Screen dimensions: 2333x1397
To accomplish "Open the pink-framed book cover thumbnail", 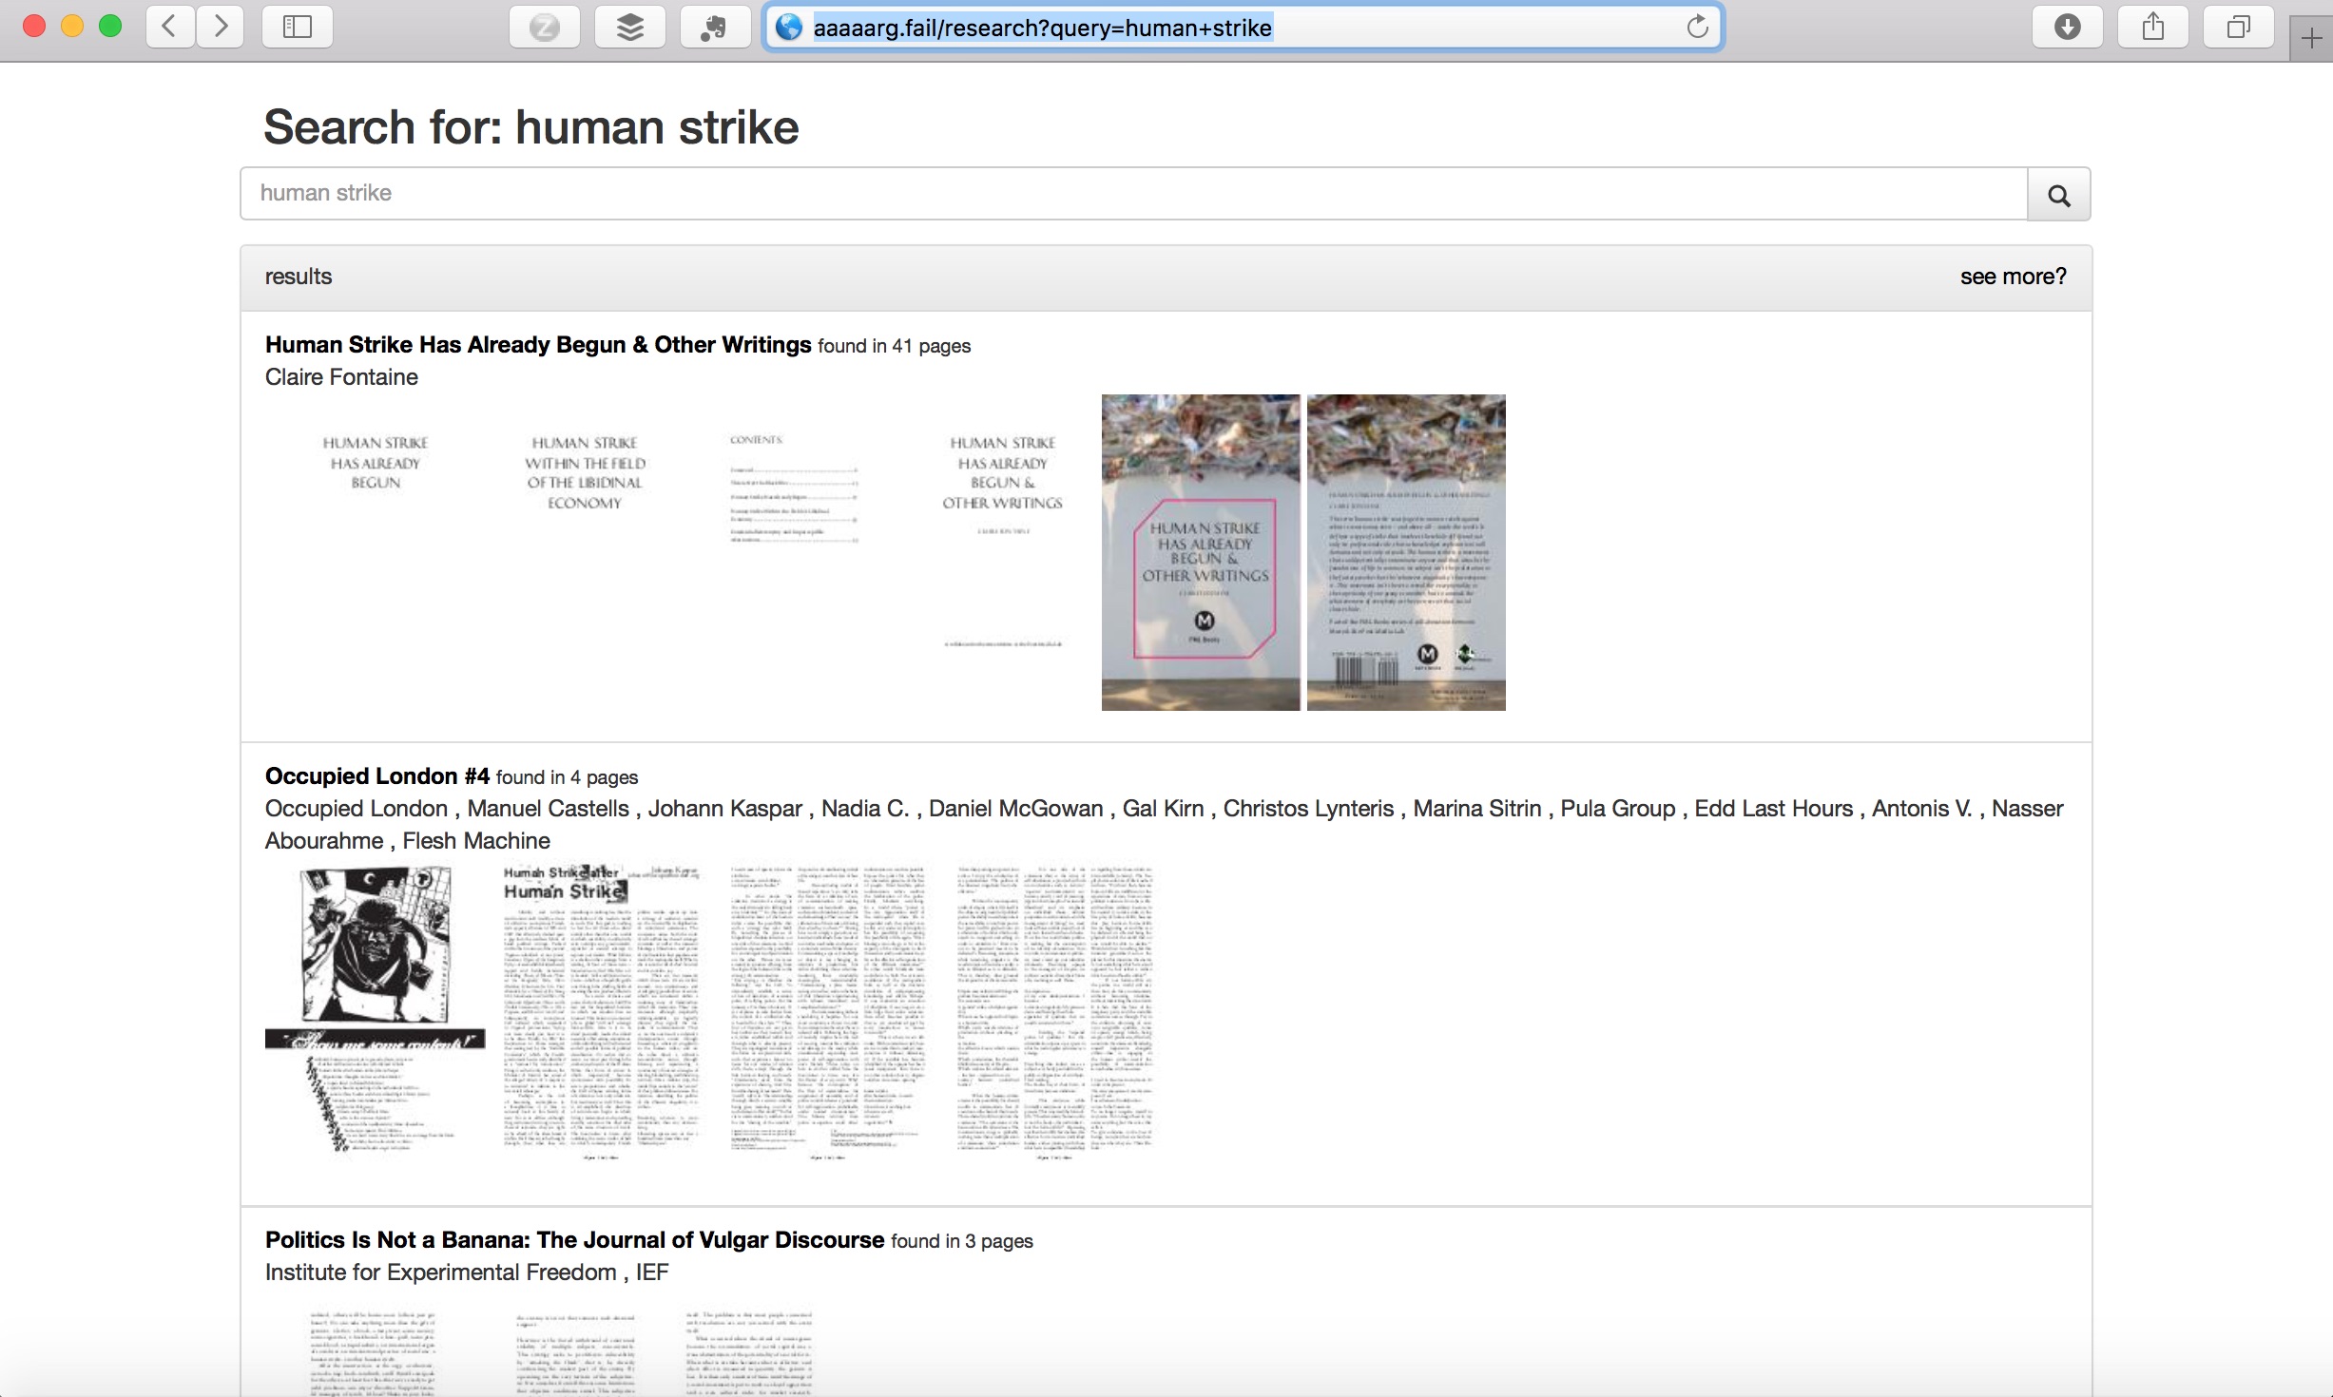I will click(1201, 552).
